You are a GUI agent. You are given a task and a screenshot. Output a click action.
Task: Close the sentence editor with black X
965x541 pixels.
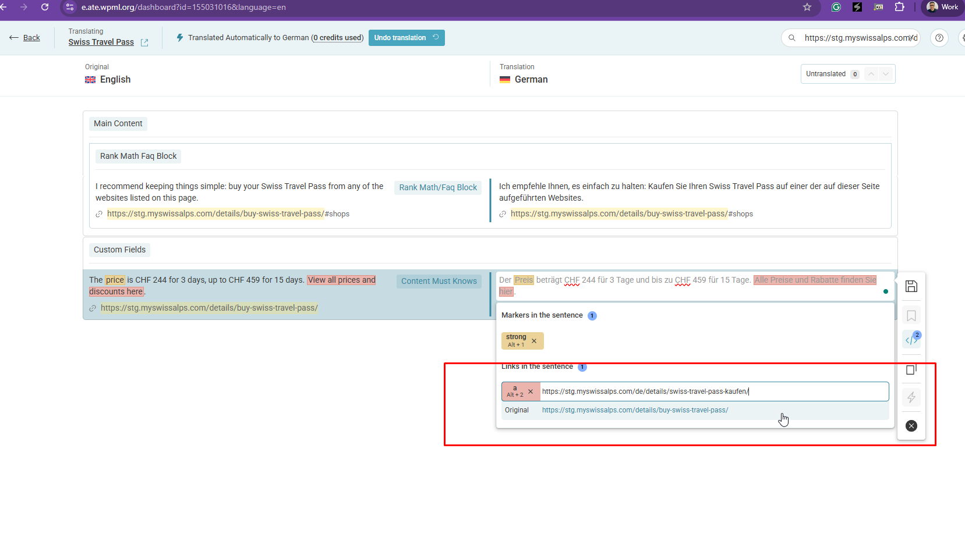click(x=911, y=426)
